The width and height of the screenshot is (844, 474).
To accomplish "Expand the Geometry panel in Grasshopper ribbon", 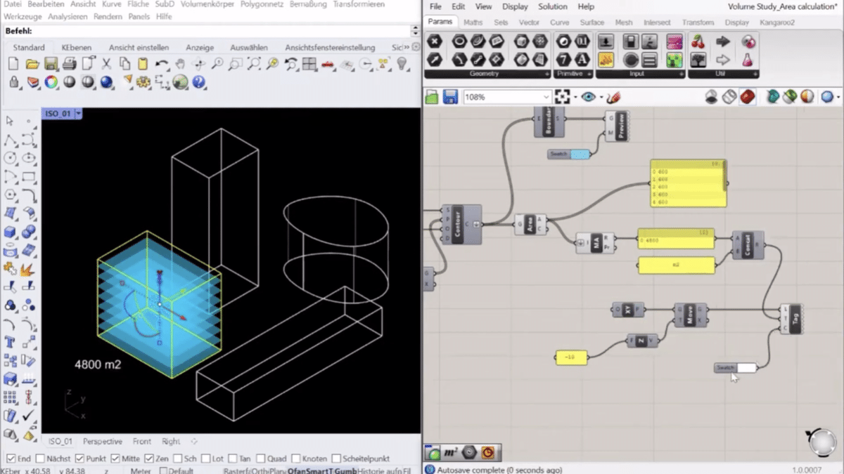I will point(546,74).
